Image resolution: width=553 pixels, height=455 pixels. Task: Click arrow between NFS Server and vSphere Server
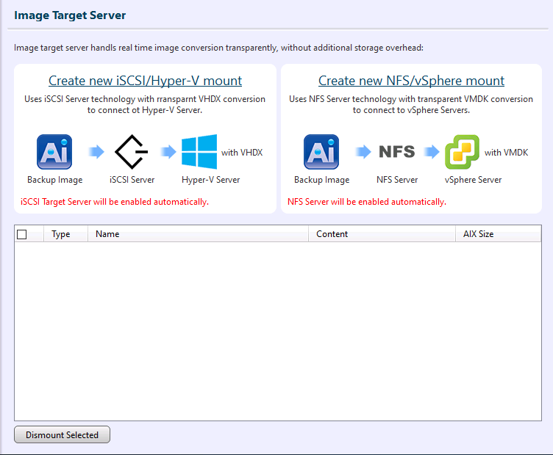431,152
